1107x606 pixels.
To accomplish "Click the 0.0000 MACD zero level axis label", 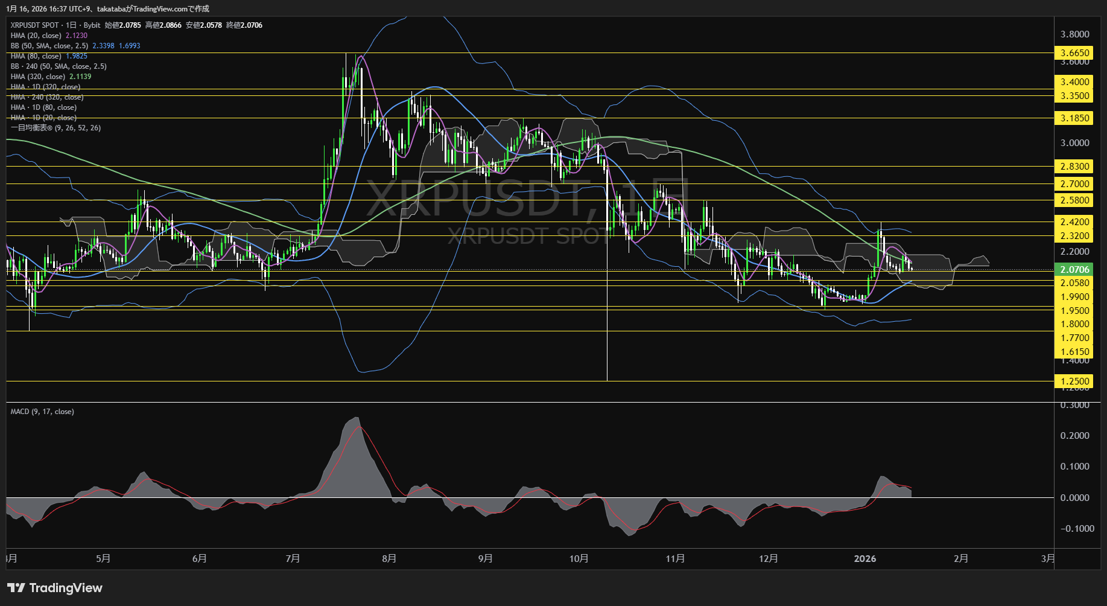I will click(1074, 498).
